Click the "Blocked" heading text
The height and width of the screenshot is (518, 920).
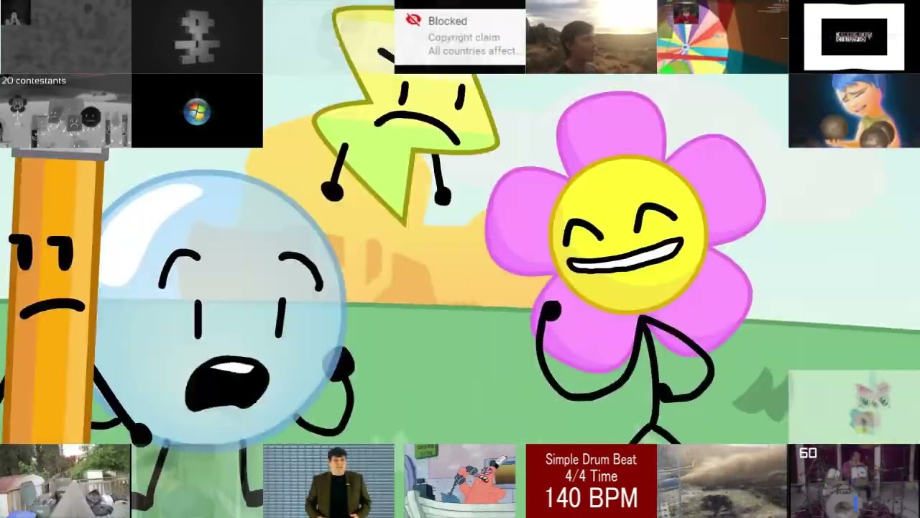[x=448, y=22]
